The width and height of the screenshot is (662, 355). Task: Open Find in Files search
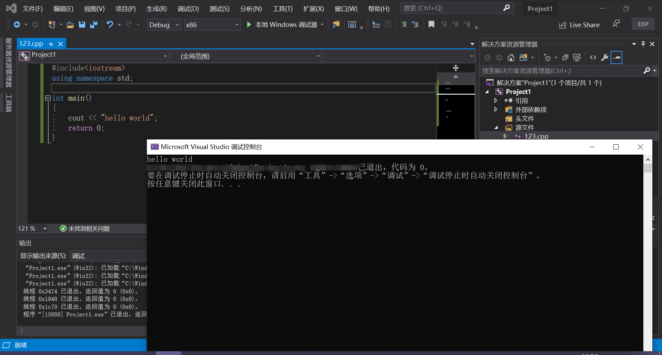click(x=336, y=24)
